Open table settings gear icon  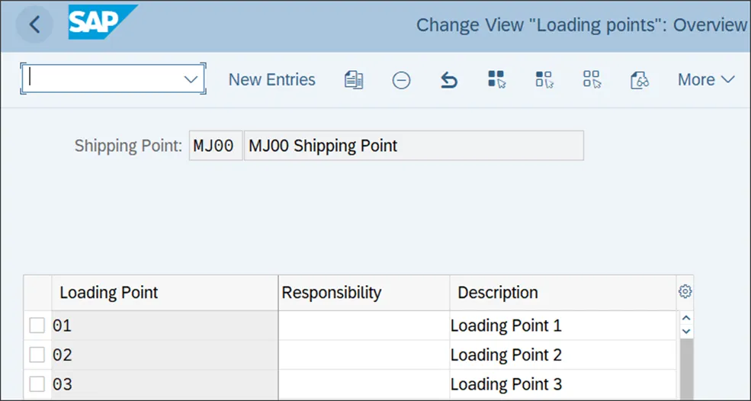click(x=685, y=291)
